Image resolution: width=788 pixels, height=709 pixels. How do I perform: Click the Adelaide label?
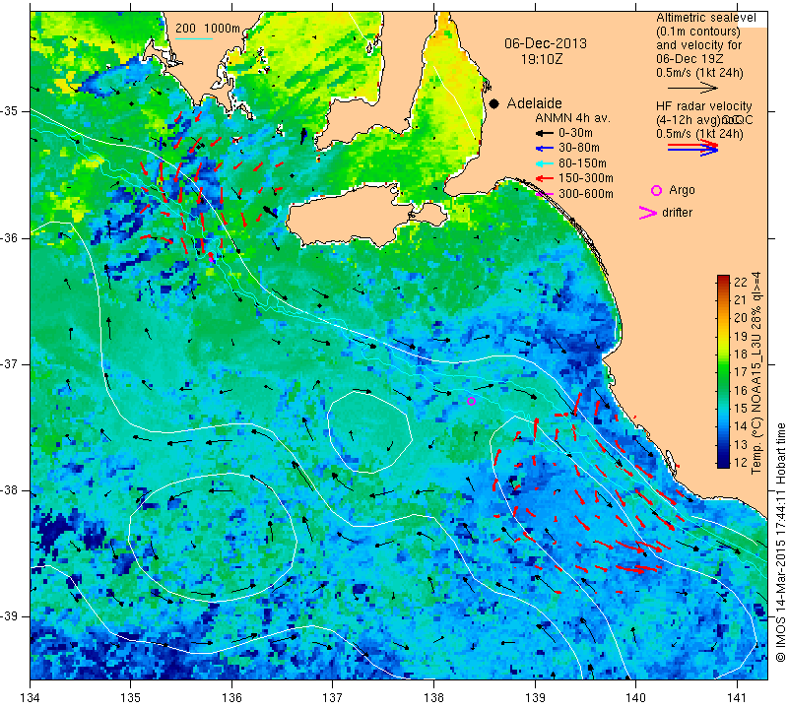pos(534,103)
